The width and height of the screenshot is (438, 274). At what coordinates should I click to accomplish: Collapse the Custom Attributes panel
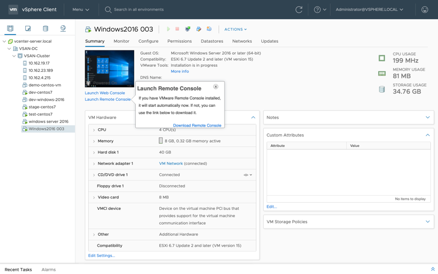[428, 135]
